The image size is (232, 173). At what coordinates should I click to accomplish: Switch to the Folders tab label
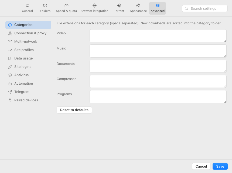point(45,11)
